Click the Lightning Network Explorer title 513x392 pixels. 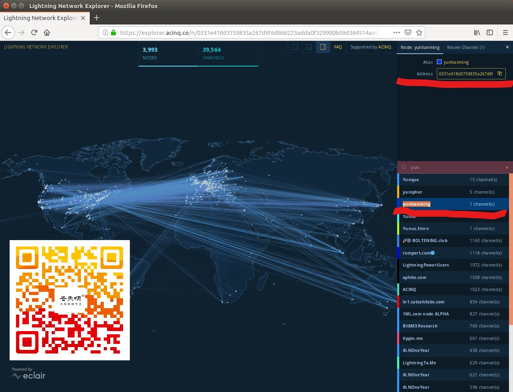[x=36, y=47]
